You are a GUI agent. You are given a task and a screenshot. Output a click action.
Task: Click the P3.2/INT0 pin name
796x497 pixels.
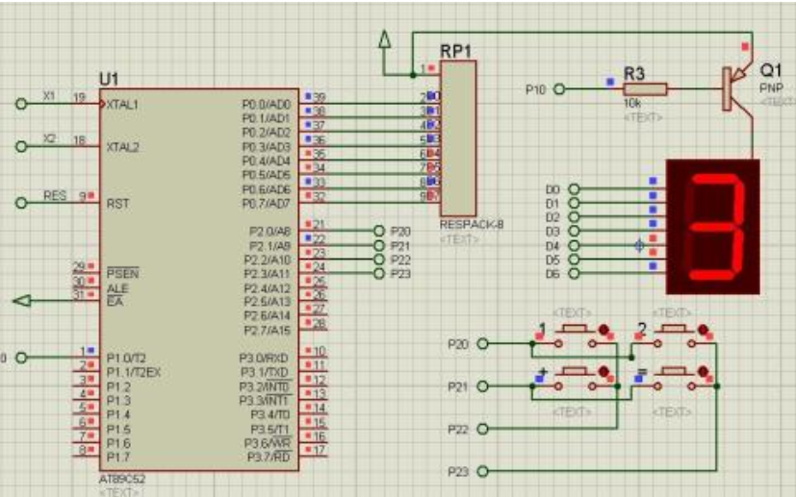pos(266,386)
